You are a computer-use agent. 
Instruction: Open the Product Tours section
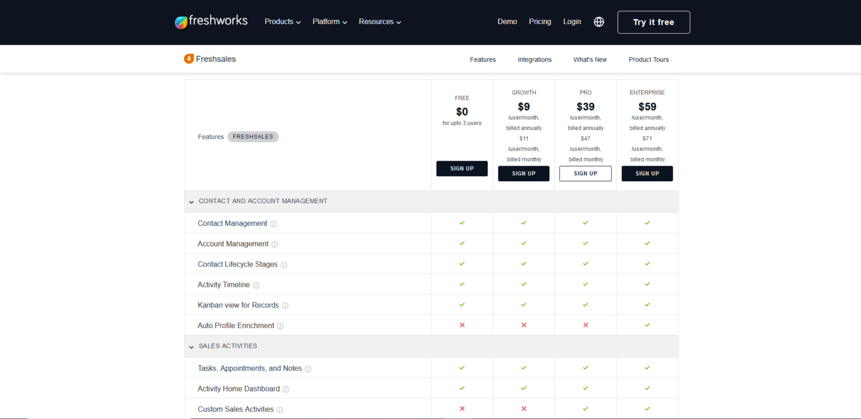click(649, 59)
